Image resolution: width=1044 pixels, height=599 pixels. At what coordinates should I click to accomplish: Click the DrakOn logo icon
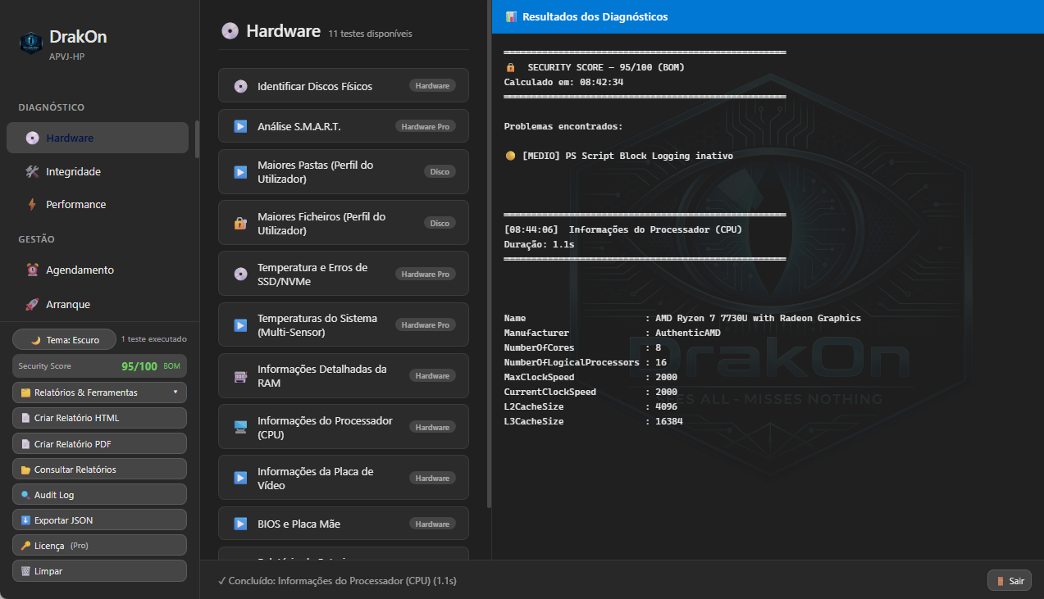30,43
